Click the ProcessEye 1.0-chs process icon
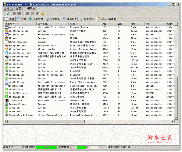 point(7,115)
